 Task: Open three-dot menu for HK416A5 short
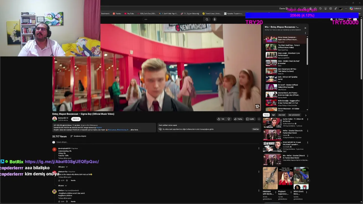276,192
